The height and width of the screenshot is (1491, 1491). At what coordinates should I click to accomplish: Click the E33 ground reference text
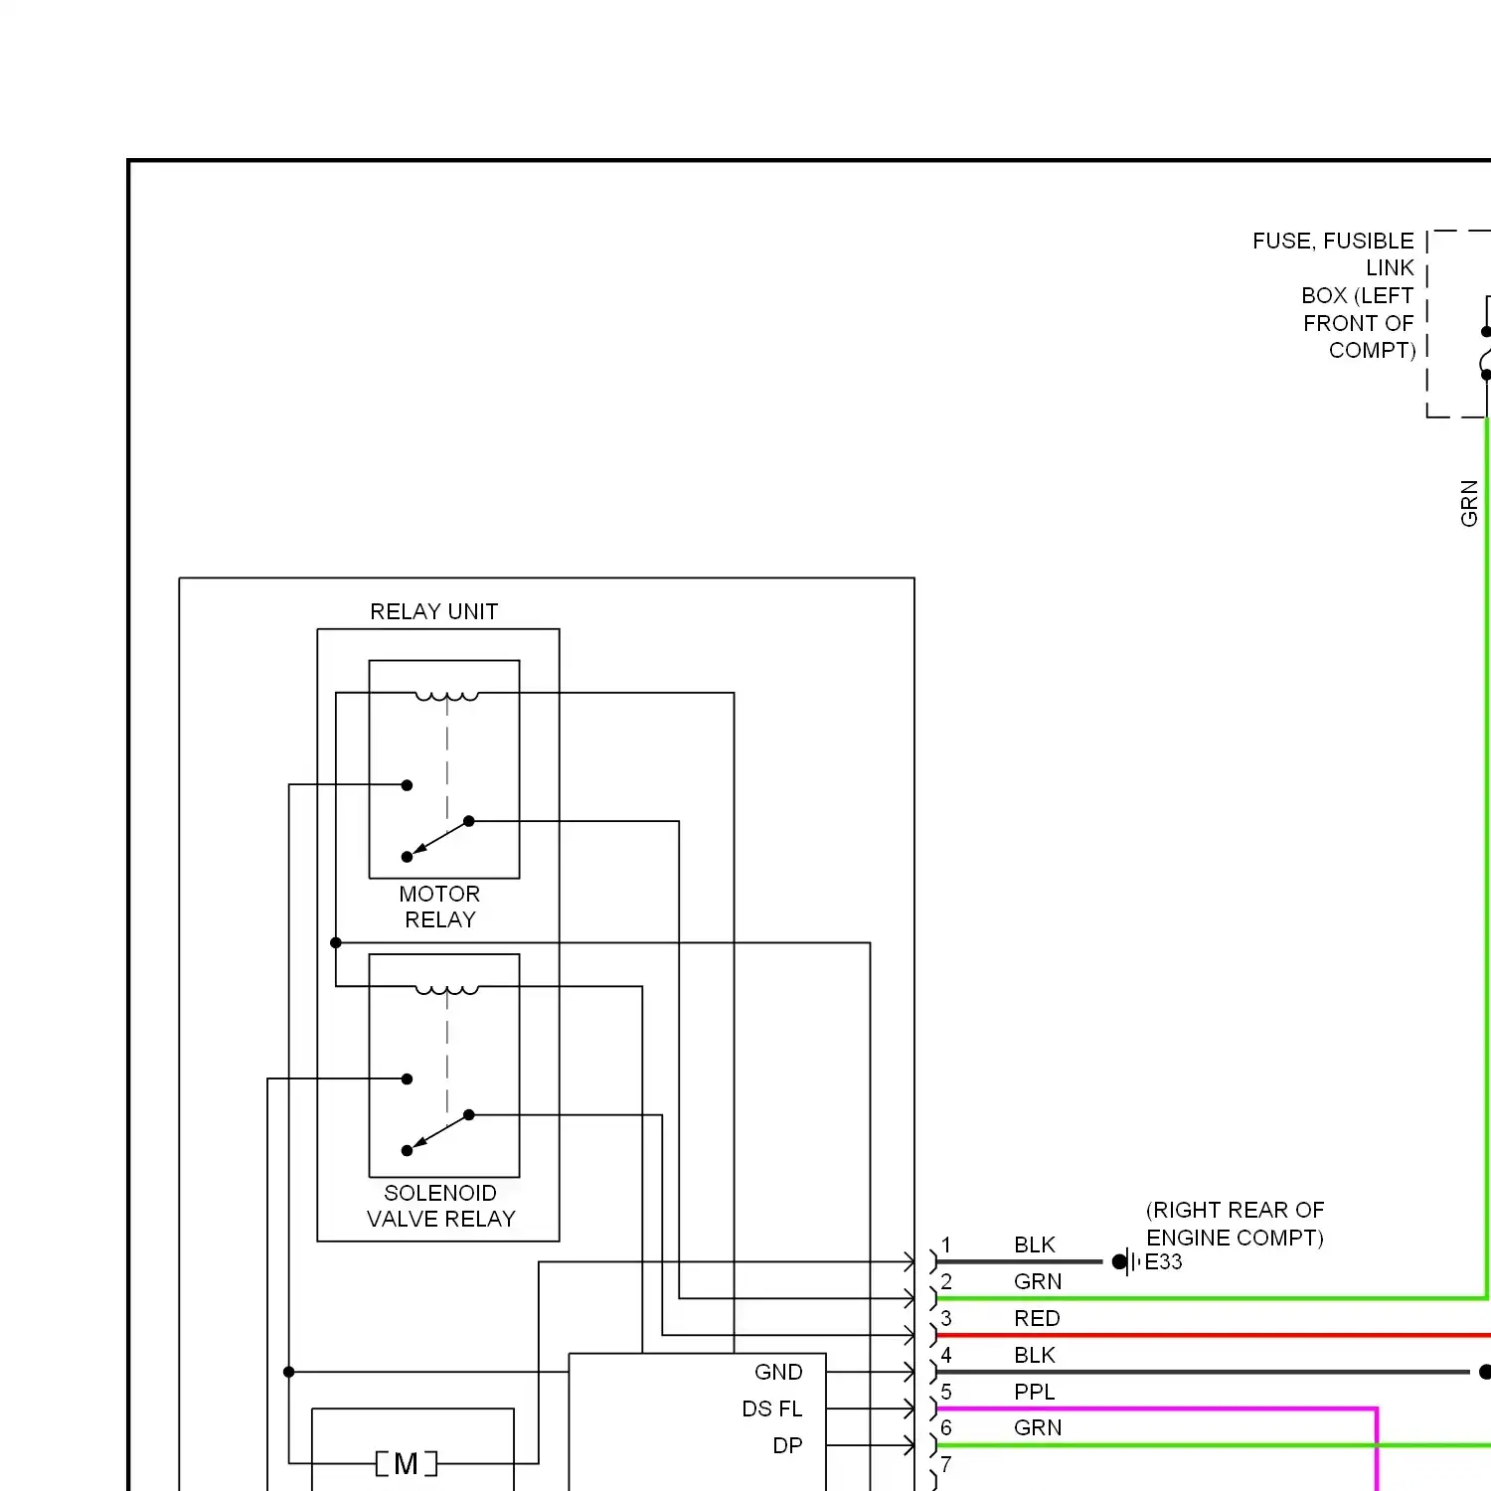(x=1163, y=1261)
